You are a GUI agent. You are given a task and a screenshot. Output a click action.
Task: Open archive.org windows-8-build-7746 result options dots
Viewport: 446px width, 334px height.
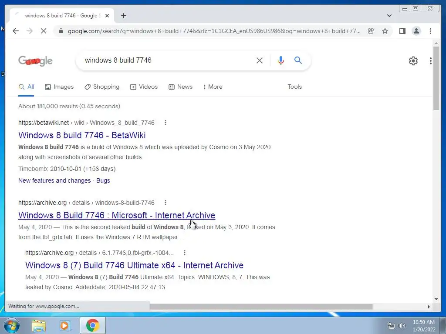click(x=165, y=203)
